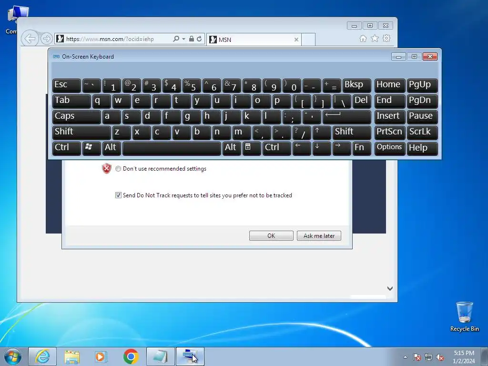Select the Recycle Bin desktop icon

[x=464, y=316]
